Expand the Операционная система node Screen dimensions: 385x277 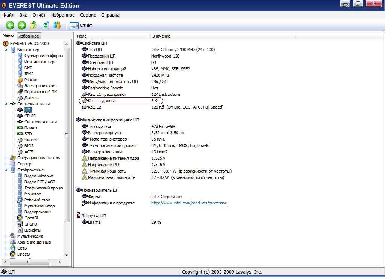tap(6, 158)
